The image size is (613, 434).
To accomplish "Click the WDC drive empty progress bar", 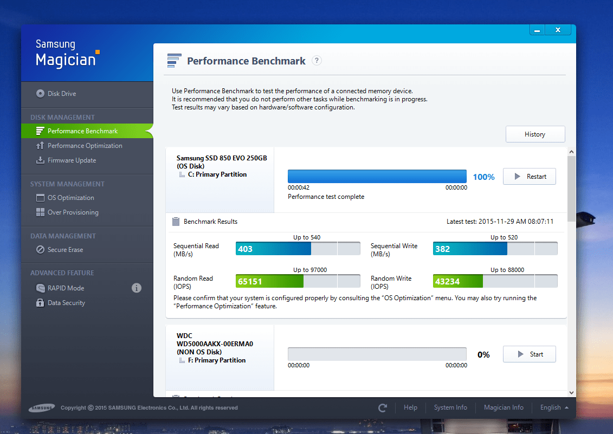I will (x=377, y=354).
